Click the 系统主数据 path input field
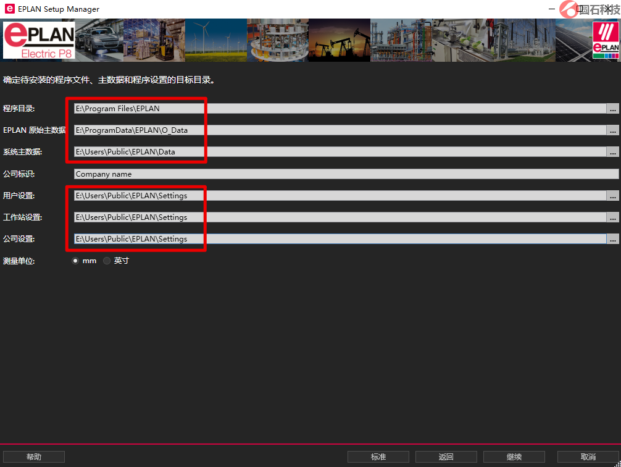Image resolution: width=621 pixels, height=467 pixels. [340, 152]
